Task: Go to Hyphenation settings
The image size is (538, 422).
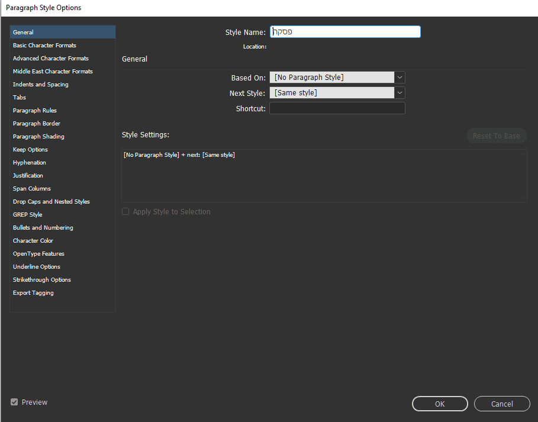Action: [63, 163]
